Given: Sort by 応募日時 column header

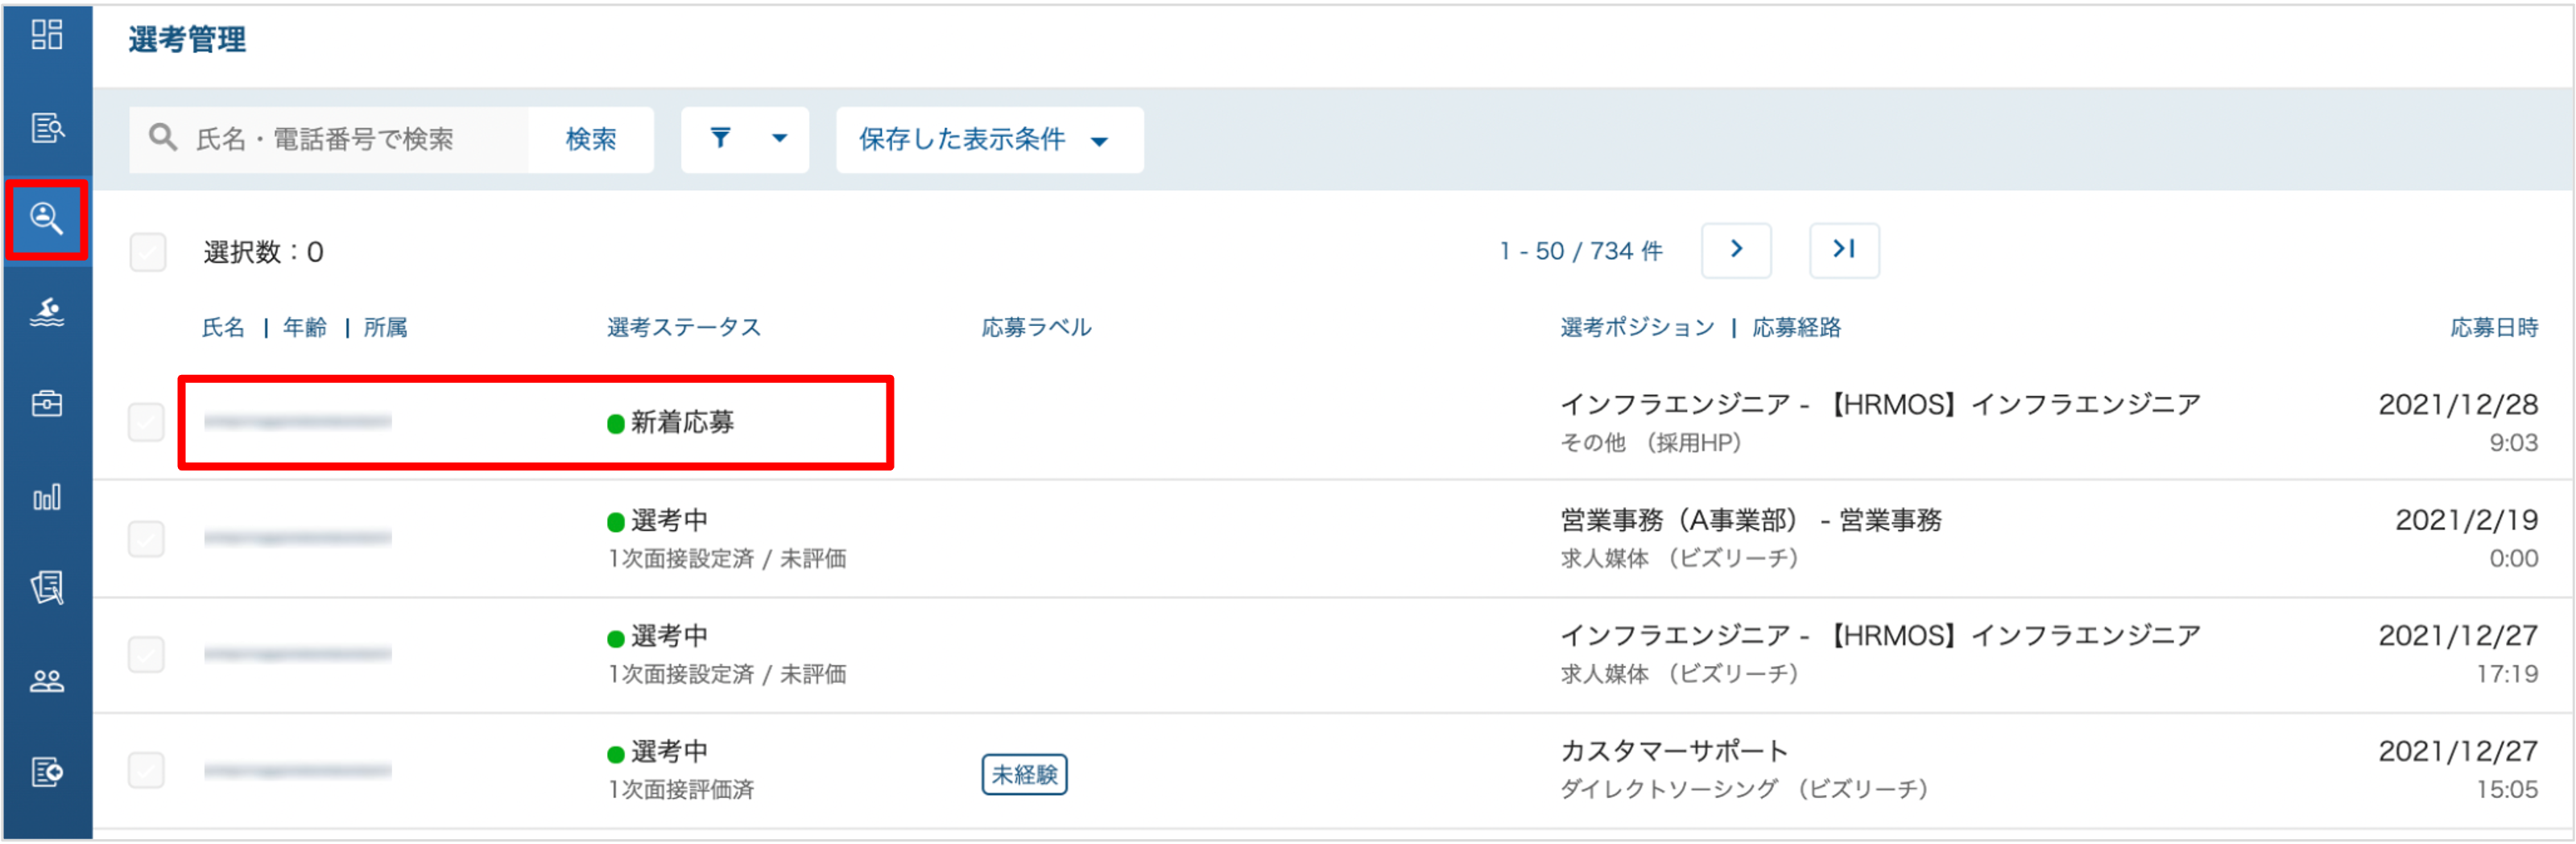Looking at the screenshot, I should 2494,328.
